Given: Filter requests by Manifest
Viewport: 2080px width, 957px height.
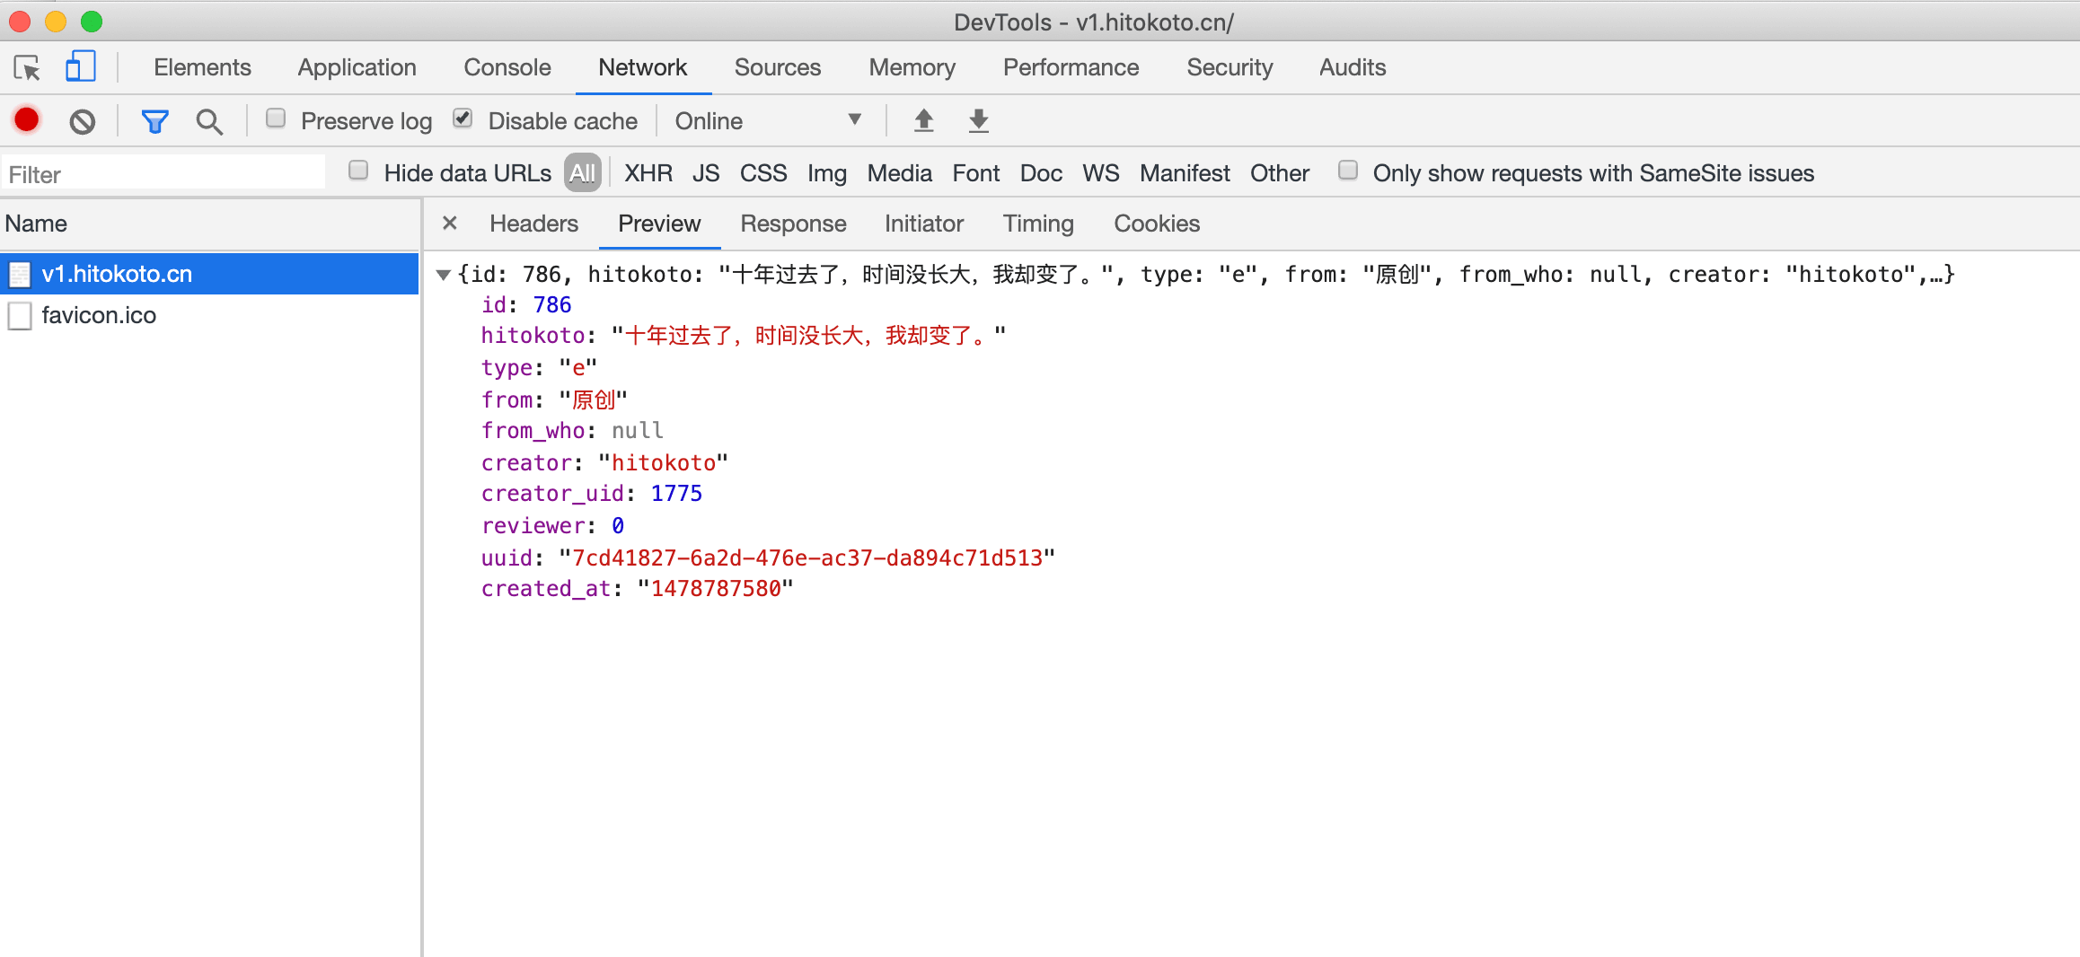Looking at the screenshot, I should pyautogui.click(x=1185, y=172).
